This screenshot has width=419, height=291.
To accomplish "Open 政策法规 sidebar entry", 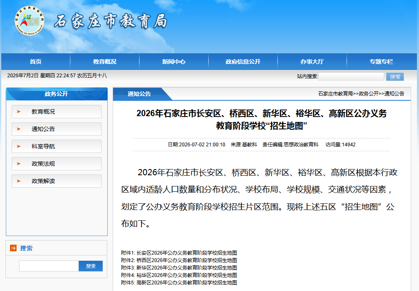I will tap(56, 164).
